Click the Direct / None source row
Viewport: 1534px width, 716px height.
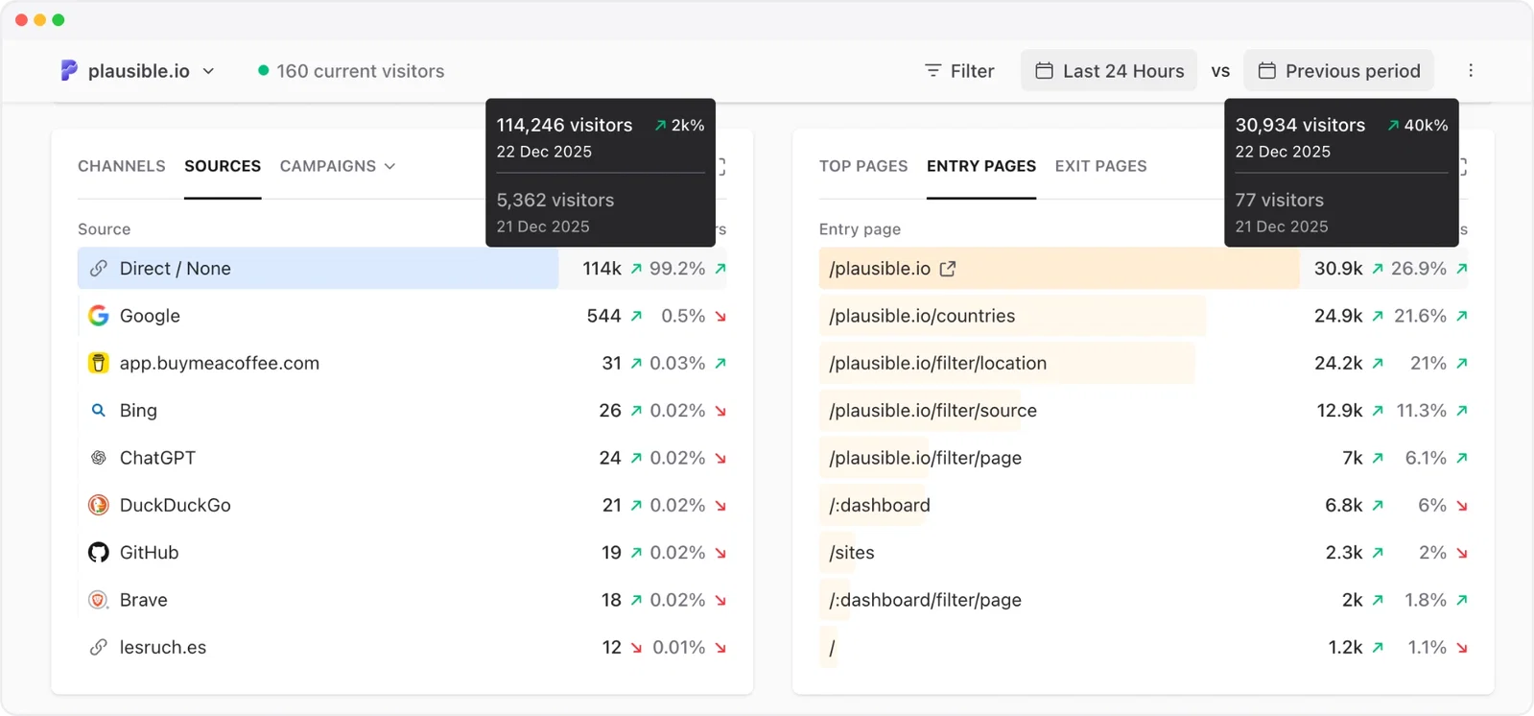coord(402,269)
